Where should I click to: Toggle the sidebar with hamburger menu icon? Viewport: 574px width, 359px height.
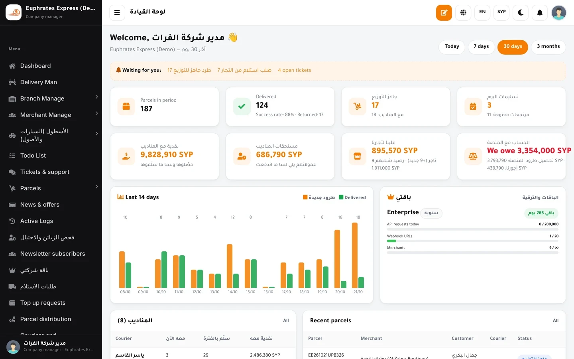pyautogui.click(x=117, y=12)
